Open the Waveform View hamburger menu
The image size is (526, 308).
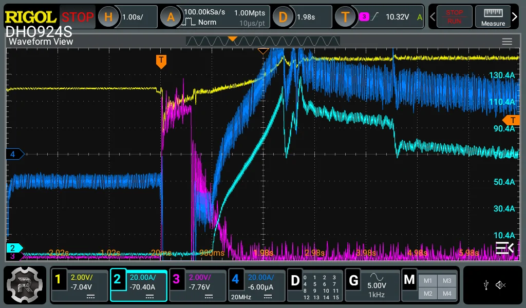pyautogui.click(x=507, y=42)
